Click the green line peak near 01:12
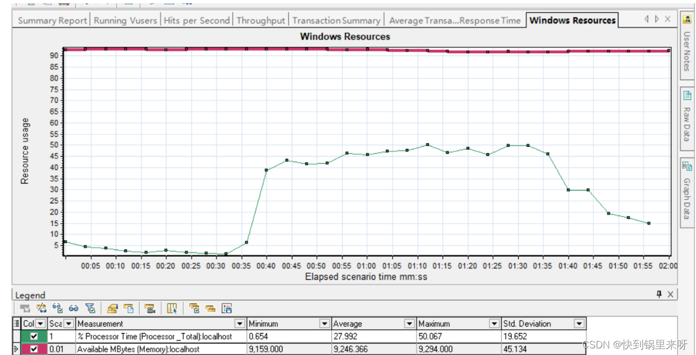Viewport: 696px width, 355px height. (427, 145)
